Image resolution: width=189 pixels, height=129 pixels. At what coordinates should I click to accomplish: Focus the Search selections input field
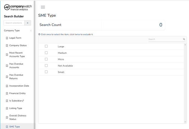point(14,23)
